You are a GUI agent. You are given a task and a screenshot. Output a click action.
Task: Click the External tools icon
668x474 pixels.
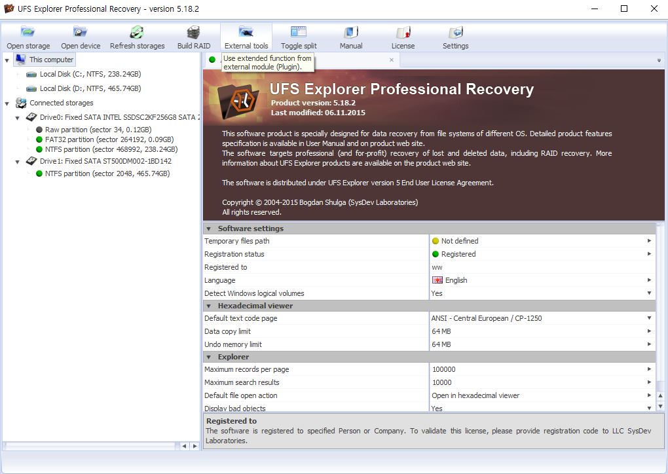[x=246, y=37]
